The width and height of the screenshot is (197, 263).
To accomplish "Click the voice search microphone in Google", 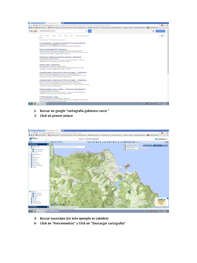I will tap(86, 31).
